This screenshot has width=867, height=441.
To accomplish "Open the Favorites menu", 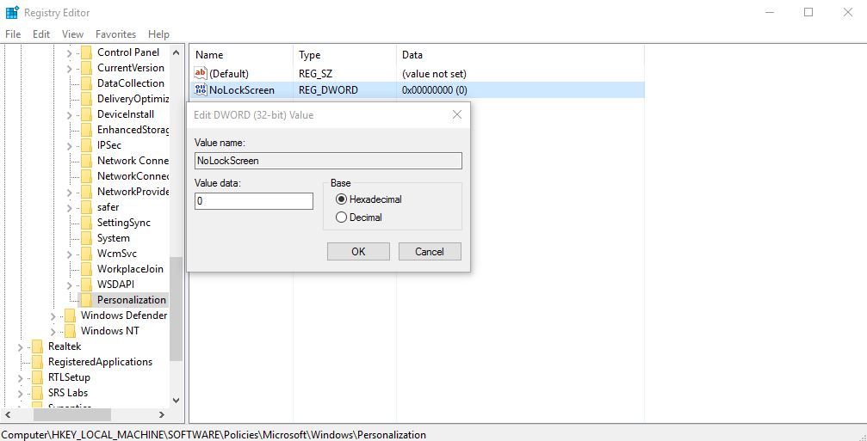I will pyautogui.click(x=115, y=34).
